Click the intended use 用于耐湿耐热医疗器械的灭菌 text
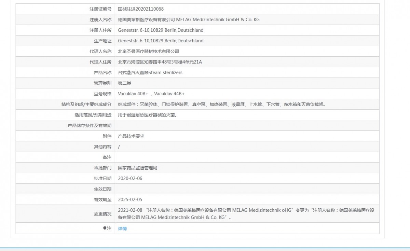Viewport: 410px width, 251px height. click(147, 115)
